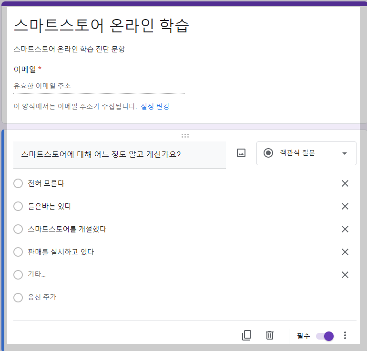Edit option text '전혀 모른다'
This screenshot has width=367, height=351.
point(46,183)
